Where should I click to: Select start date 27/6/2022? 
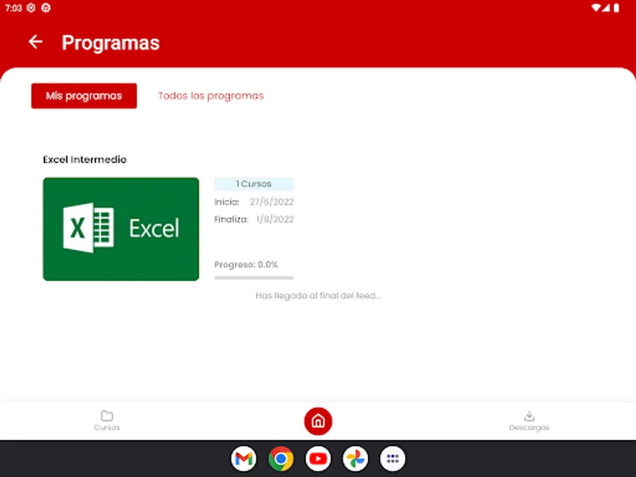pyautogui.click(x=272, y=202)
